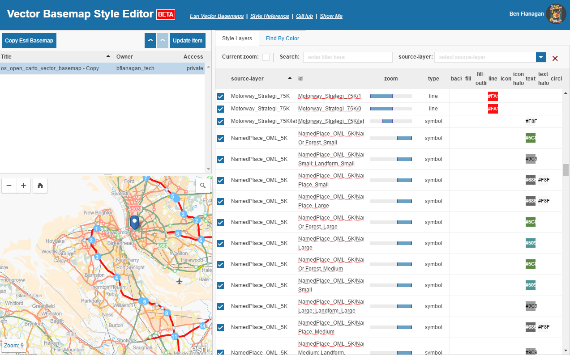Zoom in the map with plus button
Image resolution: width=570 pixels, height=355 pixels.
click(24, 186)
